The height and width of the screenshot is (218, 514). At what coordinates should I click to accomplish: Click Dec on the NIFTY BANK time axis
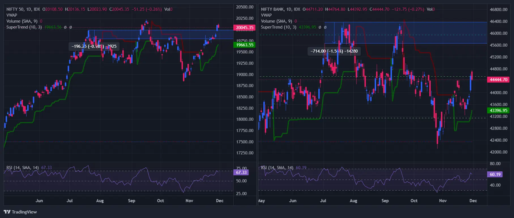473,201
